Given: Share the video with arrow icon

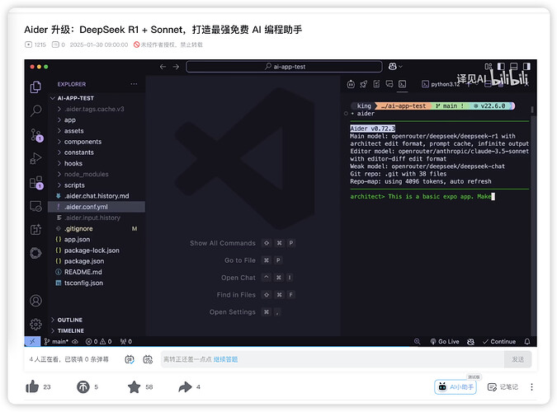Looking at the screenshot, I should pos(185,386).
